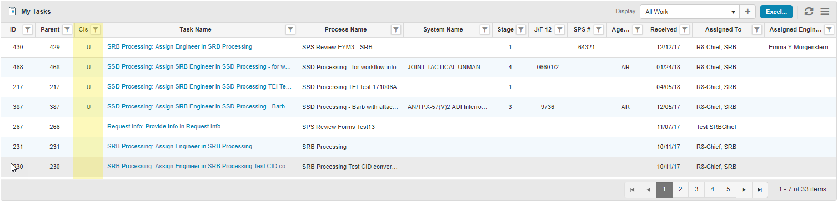Expand the All Work display dropdown
The width and height of the screenshot is (837, 202).
click(690, 12)
